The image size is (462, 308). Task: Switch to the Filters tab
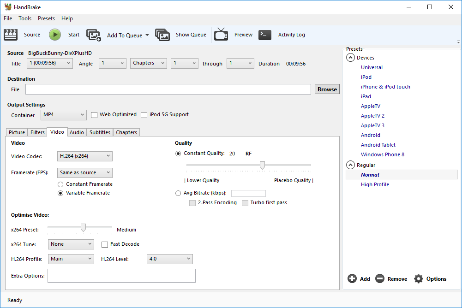(37, 132)
